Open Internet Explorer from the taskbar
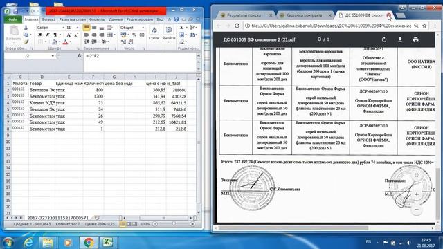This screenshot has width=443, height=249. coord(28,242)
